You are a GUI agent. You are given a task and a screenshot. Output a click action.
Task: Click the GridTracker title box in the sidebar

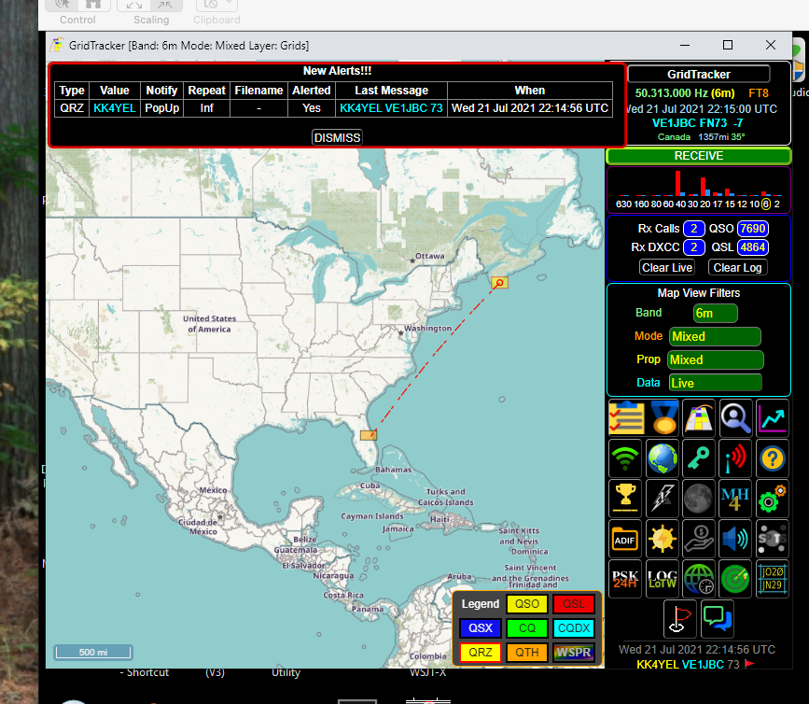(699, 75)
